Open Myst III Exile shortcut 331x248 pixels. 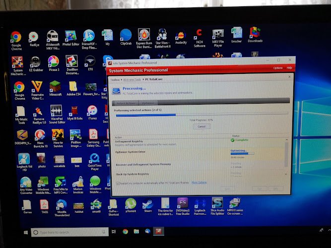click(75, 113)
